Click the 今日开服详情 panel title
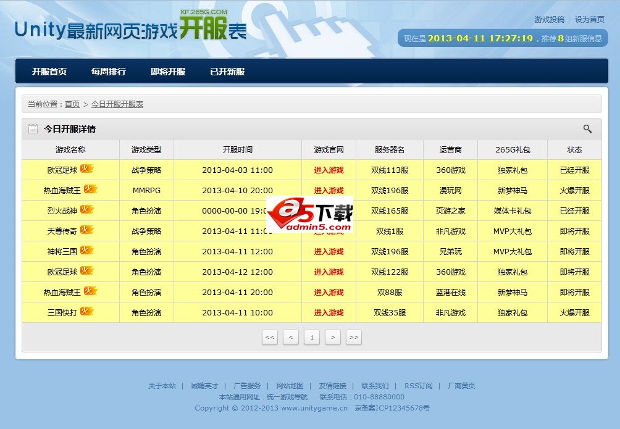This screenshot has height=429, width=620. coord(70,129)
